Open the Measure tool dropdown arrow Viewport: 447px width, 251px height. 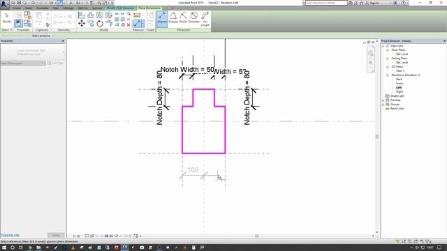142,24
